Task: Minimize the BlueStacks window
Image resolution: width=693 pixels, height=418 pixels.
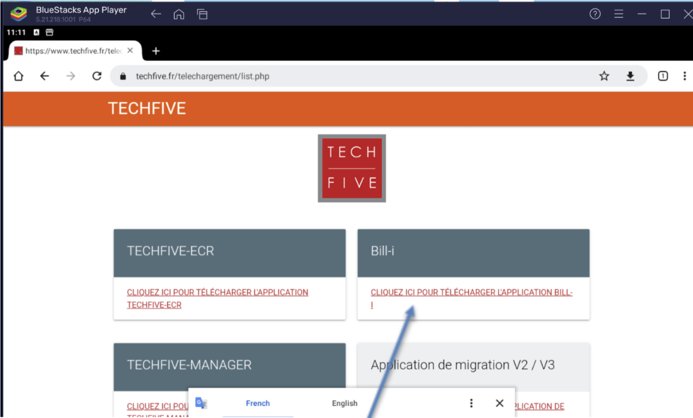Action: [642, 14]
